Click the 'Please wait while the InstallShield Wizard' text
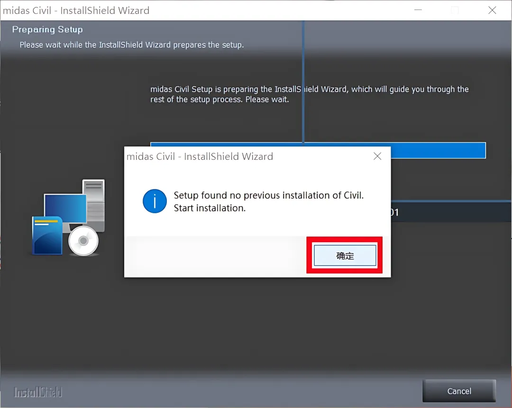 [x=132, y=45]
